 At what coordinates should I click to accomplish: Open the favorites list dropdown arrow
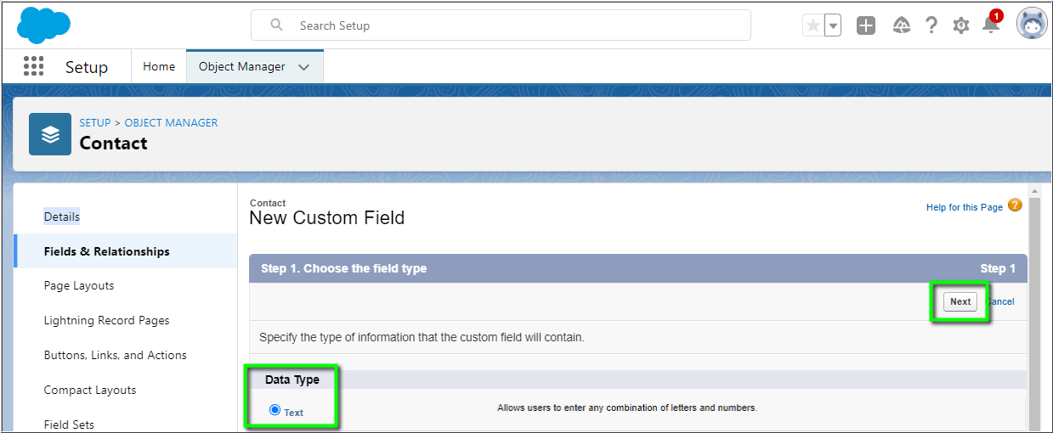(834, 25)
